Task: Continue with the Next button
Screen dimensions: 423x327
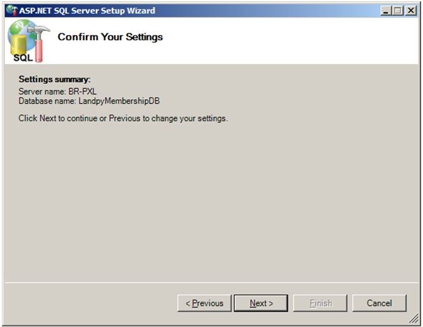Action: coord(261,303)
